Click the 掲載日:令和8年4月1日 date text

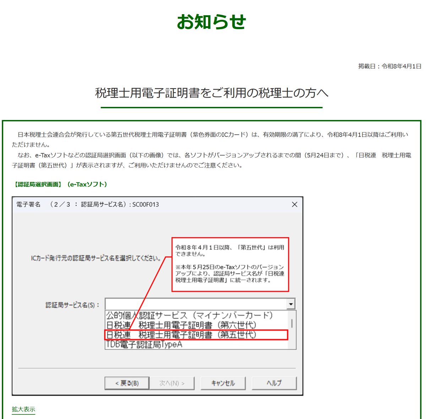pos(389,66)
